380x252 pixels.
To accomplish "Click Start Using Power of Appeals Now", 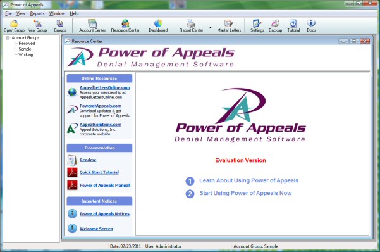I will pos(245,193).
